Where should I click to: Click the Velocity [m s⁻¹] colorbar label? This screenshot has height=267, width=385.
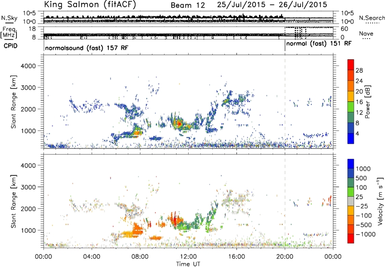pyautogui.click(x=381, y=201)
